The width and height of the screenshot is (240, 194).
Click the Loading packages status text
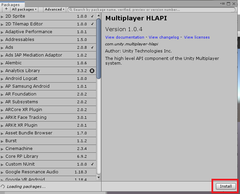coord(26,187)
